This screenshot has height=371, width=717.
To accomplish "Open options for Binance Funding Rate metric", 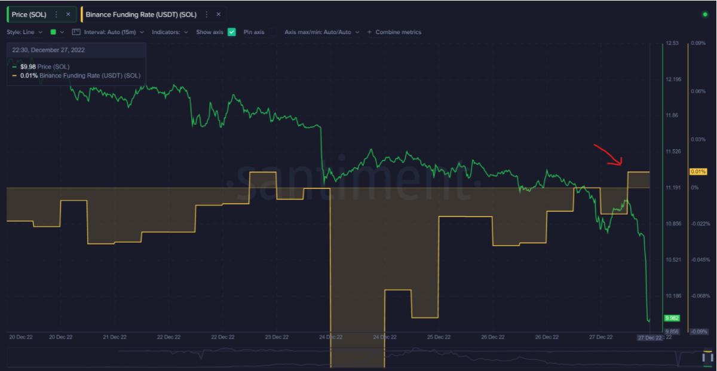I will [206, 14].
